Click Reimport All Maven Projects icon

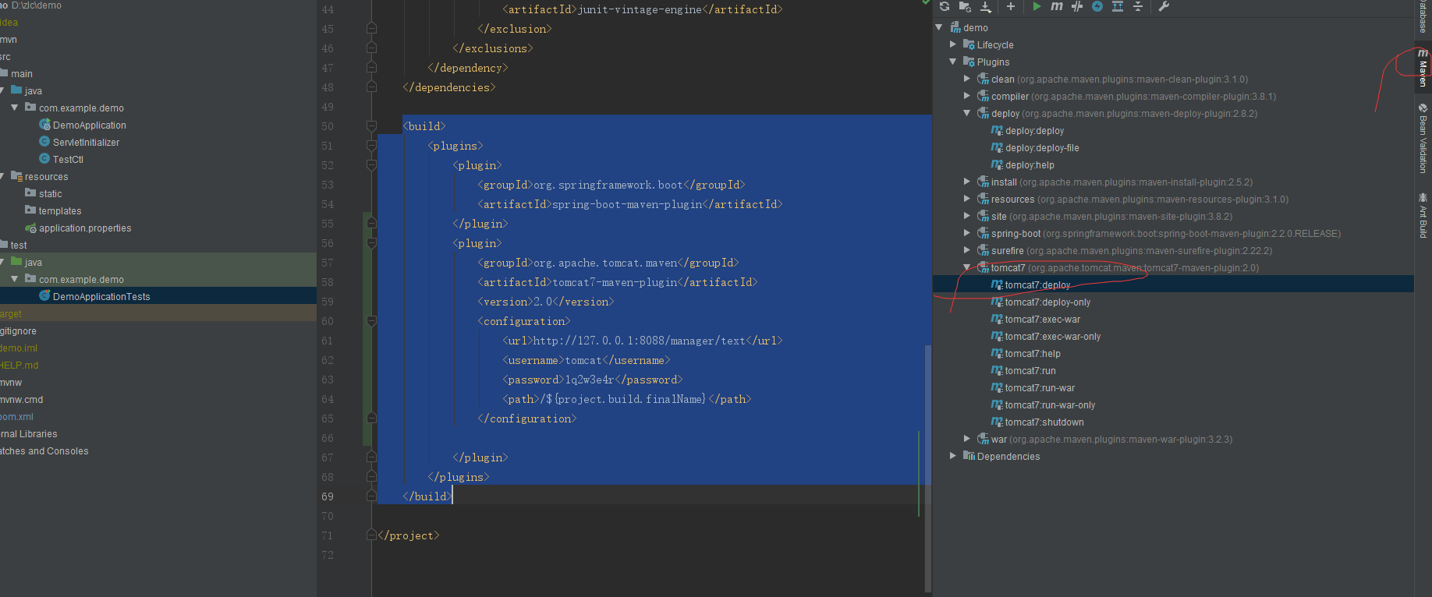point(945,7)
